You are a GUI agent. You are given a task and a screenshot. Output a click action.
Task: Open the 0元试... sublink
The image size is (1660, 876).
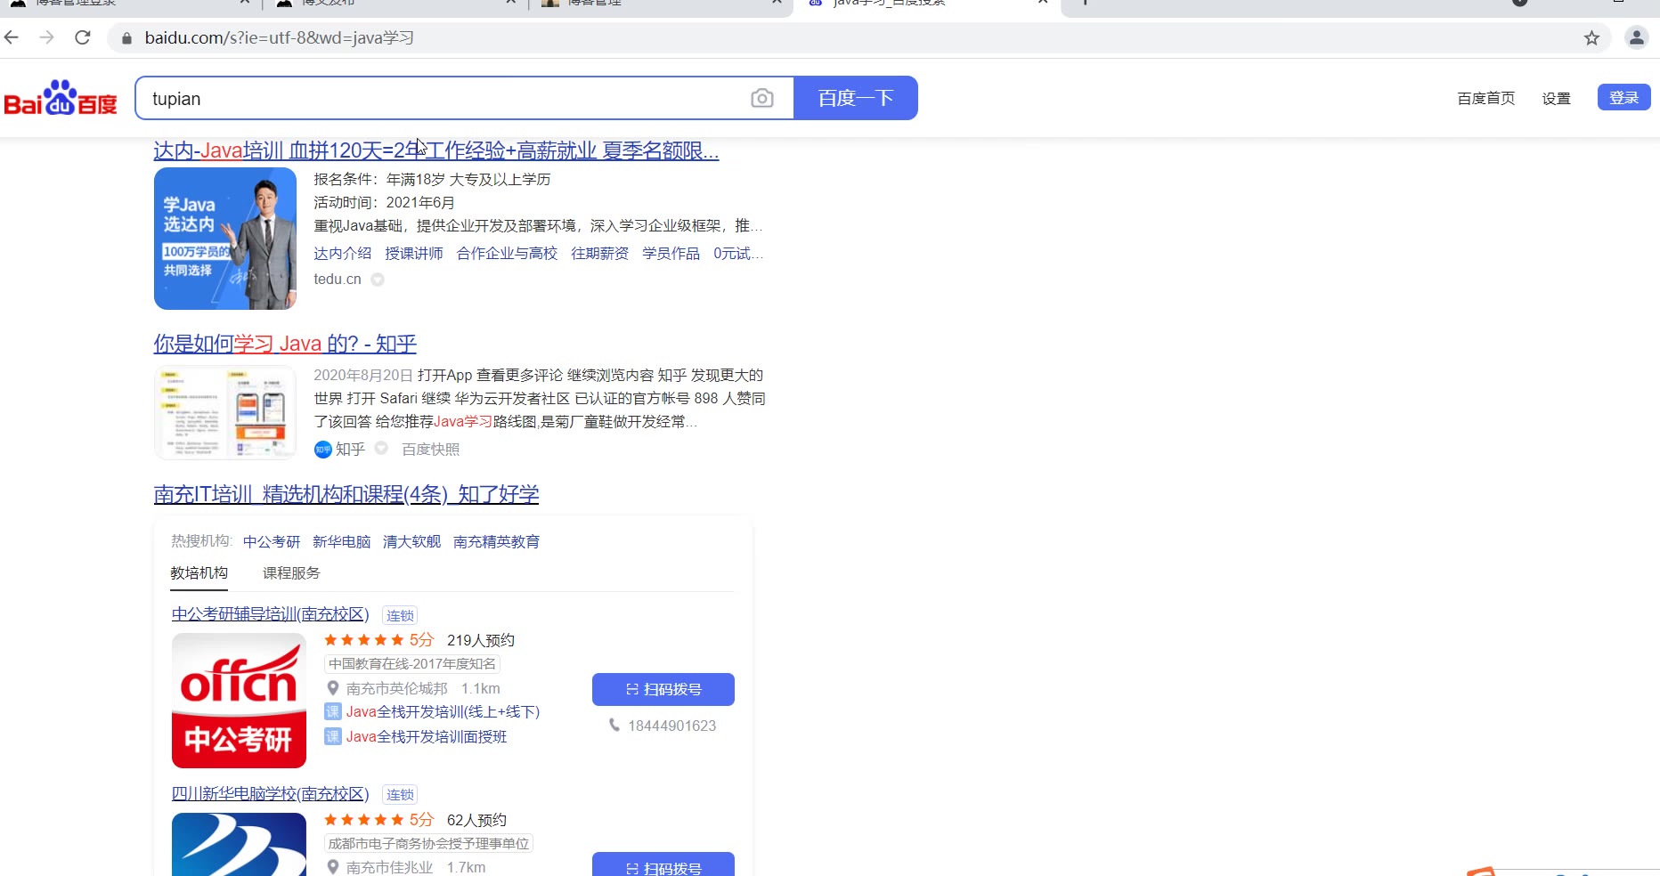tap(738, 254)
